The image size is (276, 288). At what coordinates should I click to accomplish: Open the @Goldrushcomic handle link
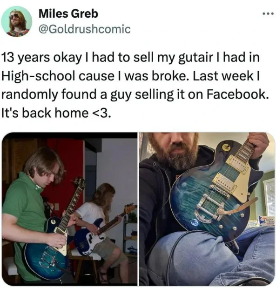(85, 29)
